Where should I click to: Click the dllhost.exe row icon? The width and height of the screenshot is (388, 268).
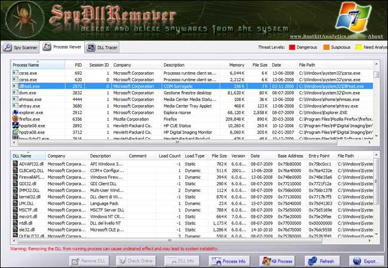[16, 86]
